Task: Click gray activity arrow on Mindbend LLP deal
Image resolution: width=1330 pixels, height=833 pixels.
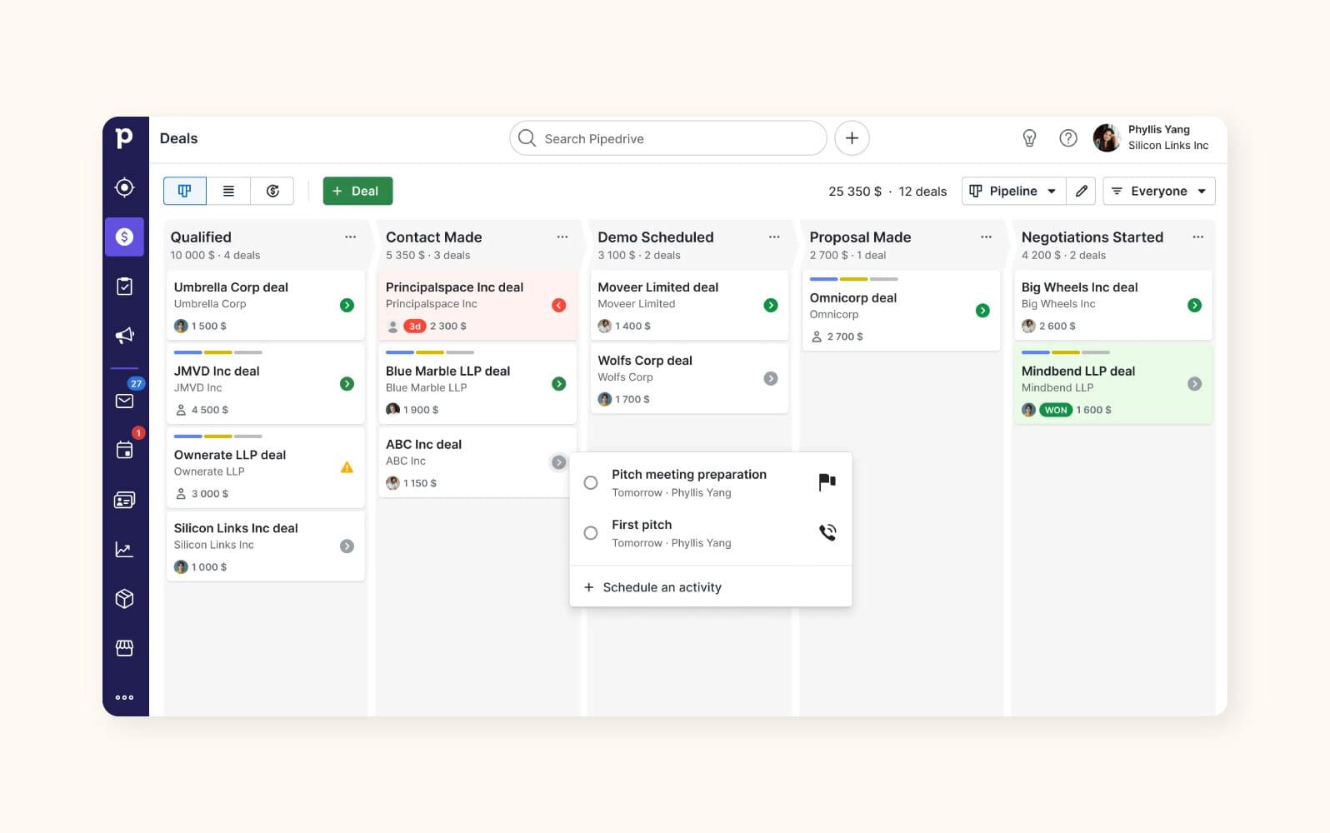Action: (1194, 384)
